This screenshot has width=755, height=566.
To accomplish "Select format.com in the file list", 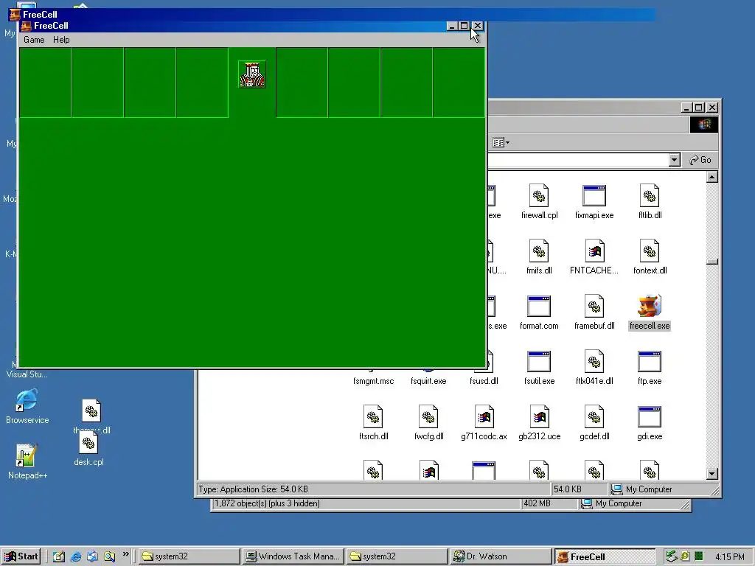I will click(x=539, y=312).
